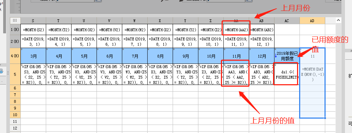This screenshot has width=352, height=133.
Task: Click the =DATE(2019, 3, 1) cell
Action: point(33,41)
